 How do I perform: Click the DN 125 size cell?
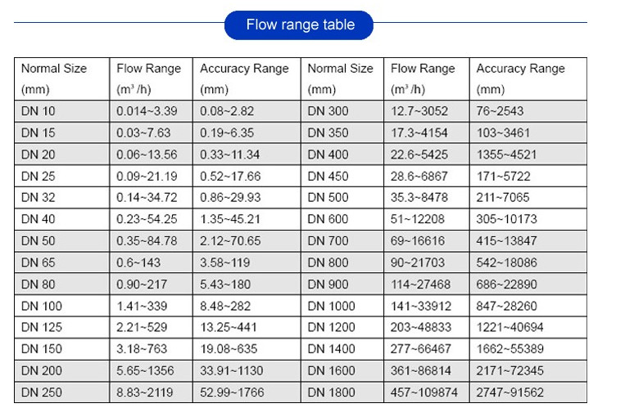tap(39, 328)
